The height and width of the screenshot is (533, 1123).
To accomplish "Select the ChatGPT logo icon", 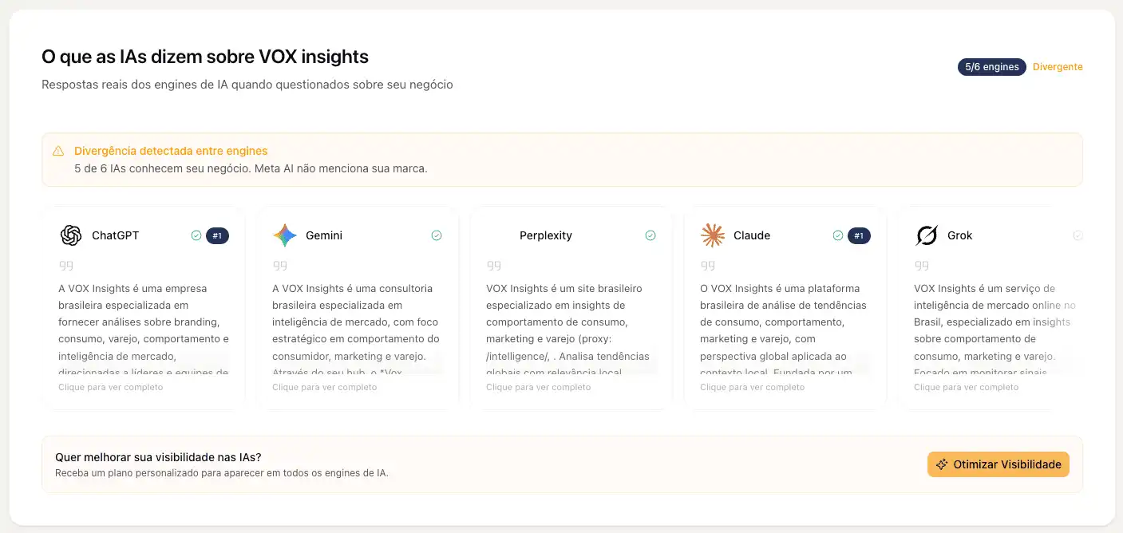I will [70, 235].
